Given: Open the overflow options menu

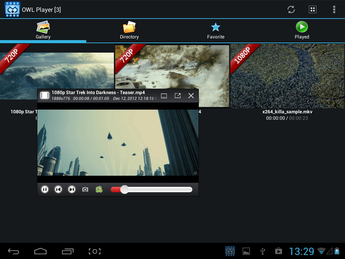Looking at the screenshot, I should tap(334, 9).
